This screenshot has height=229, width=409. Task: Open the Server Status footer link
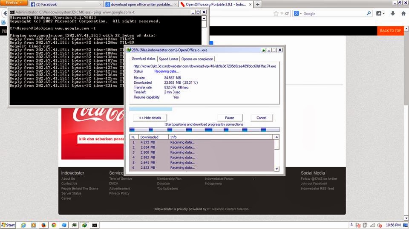click(71, 193)
